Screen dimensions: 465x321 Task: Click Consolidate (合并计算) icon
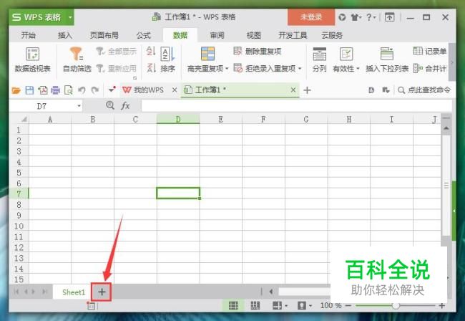[430, 69]
